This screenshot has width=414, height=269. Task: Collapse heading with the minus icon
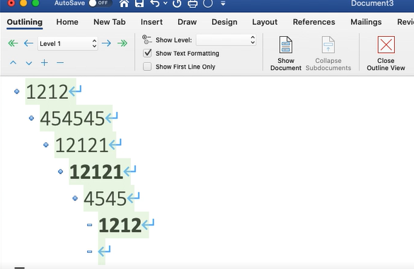(60, 63)
